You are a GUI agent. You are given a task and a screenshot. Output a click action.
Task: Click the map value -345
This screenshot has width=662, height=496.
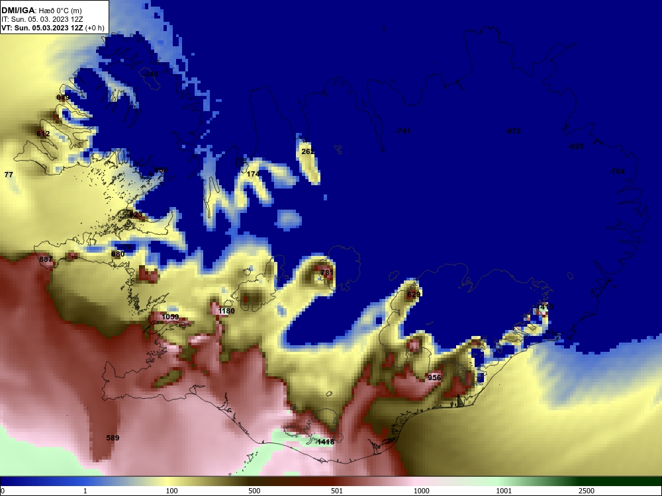[150, 74]
